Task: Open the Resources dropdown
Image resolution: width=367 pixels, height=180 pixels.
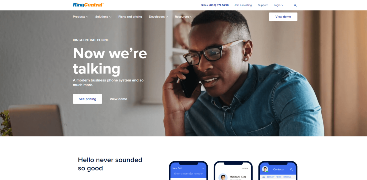Action: point(183,17)
